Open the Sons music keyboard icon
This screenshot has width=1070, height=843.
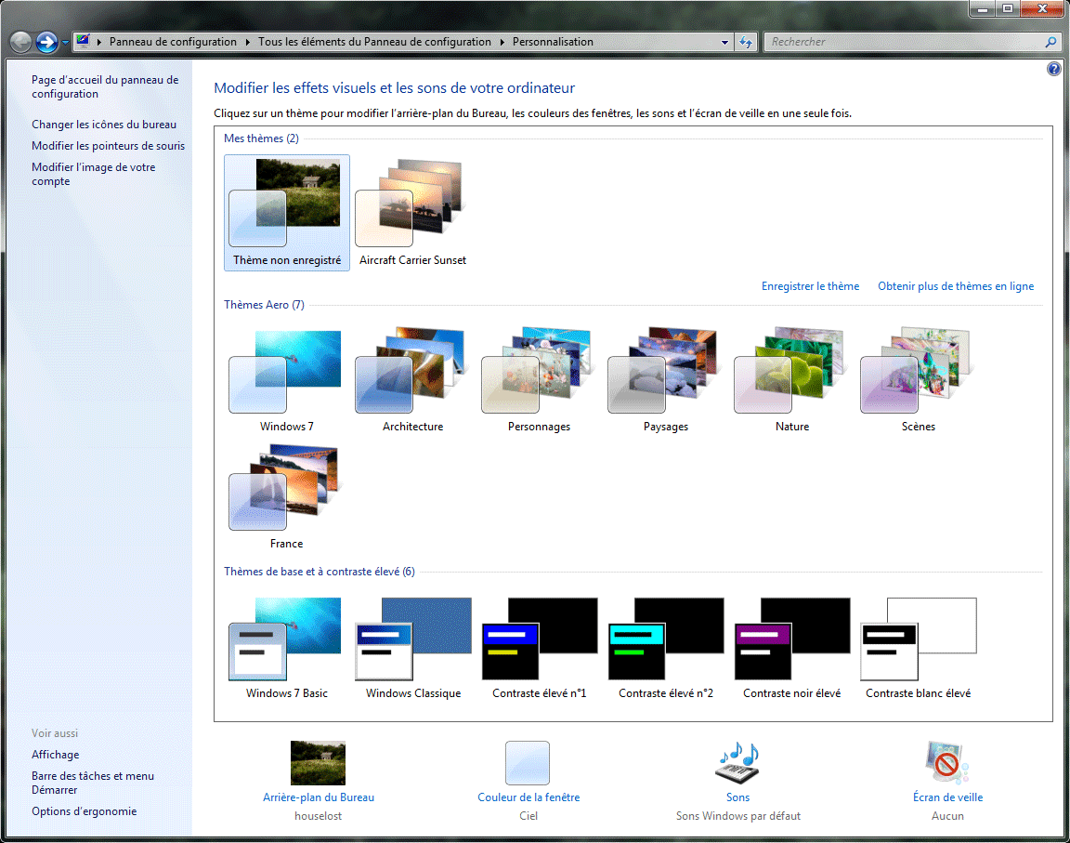click(x=737, y=763)
